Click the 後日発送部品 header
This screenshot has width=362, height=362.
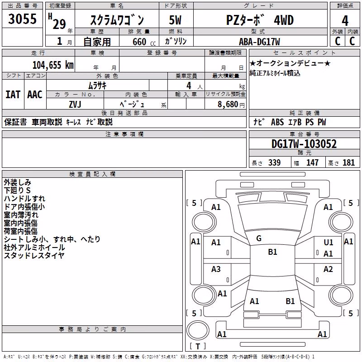(124, 113)
